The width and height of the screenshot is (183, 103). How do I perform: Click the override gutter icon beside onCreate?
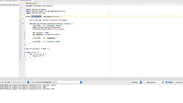pyautogui.click(x=23, y=23)
